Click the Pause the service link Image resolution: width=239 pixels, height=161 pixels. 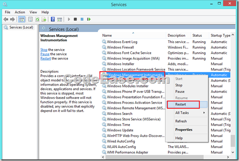click(x=45, y=54)
